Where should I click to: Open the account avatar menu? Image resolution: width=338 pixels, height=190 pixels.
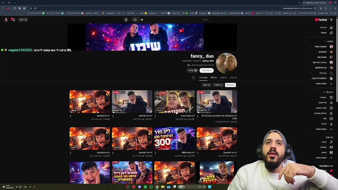pyautogui.click(x=6, y=20)
